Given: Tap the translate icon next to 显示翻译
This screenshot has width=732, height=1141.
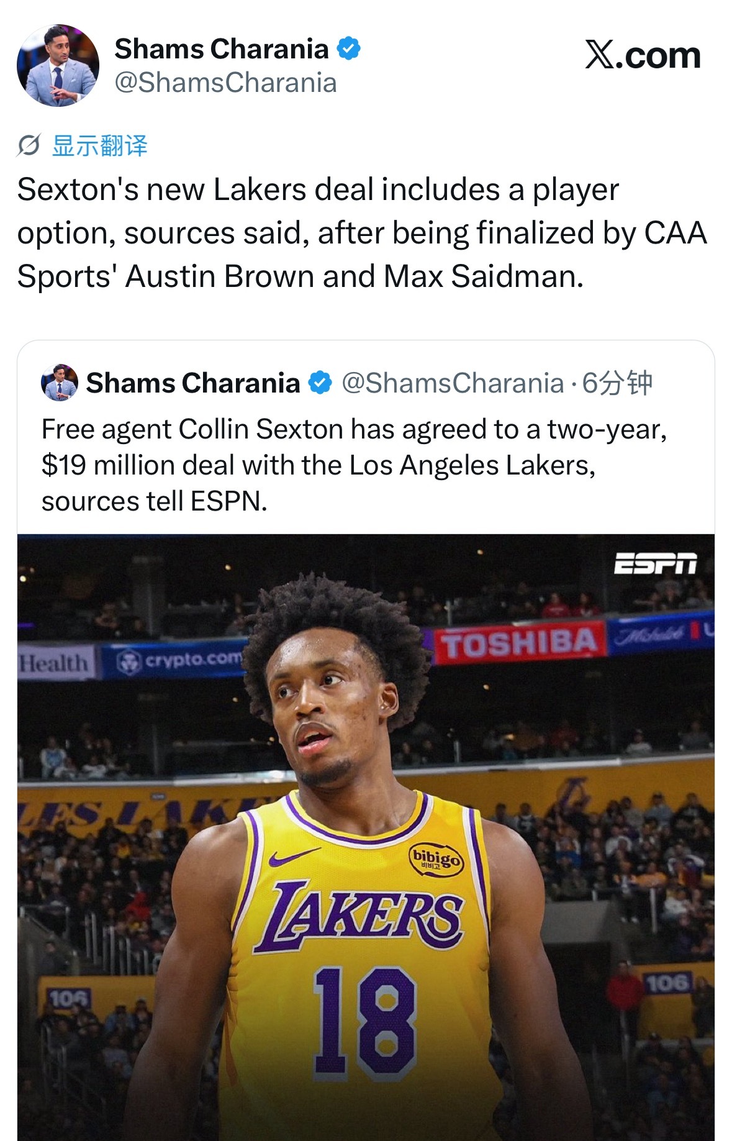Looking at the screenshot, I should point(29,146).
